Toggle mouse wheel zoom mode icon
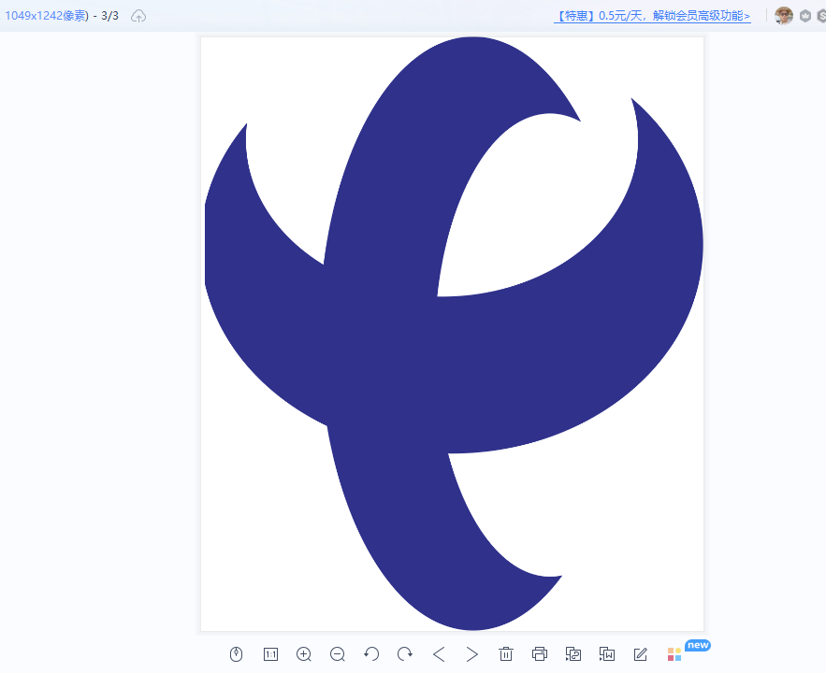 click(236, 654)
